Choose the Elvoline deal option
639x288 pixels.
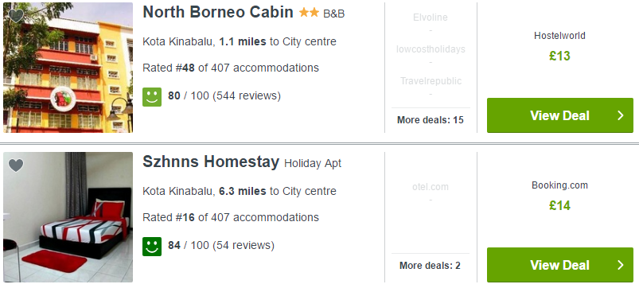[431, 18]
